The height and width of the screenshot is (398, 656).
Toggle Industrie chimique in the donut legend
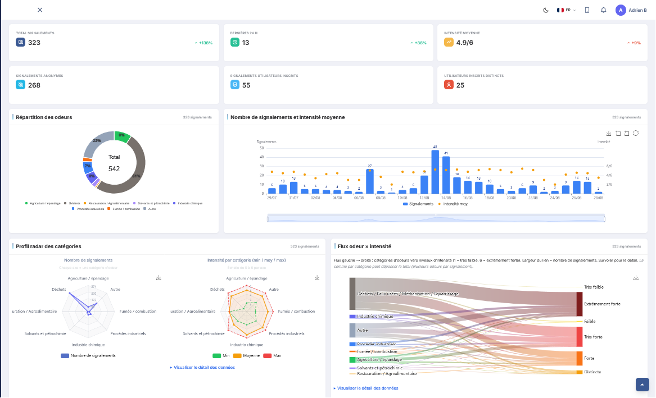[188, 203]
